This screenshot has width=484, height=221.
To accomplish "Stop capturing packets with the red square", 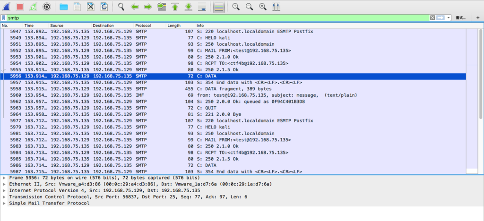I will (x=20, y=7).
